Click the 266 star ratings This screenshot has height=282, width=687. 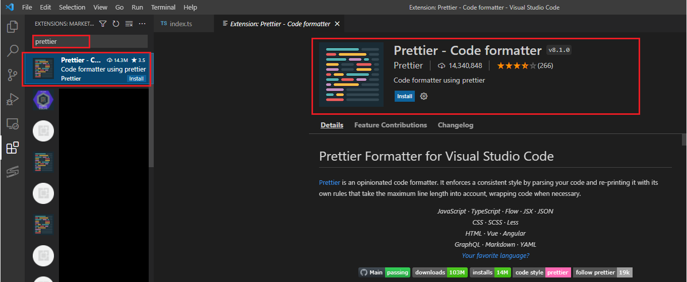click(525, 65)
